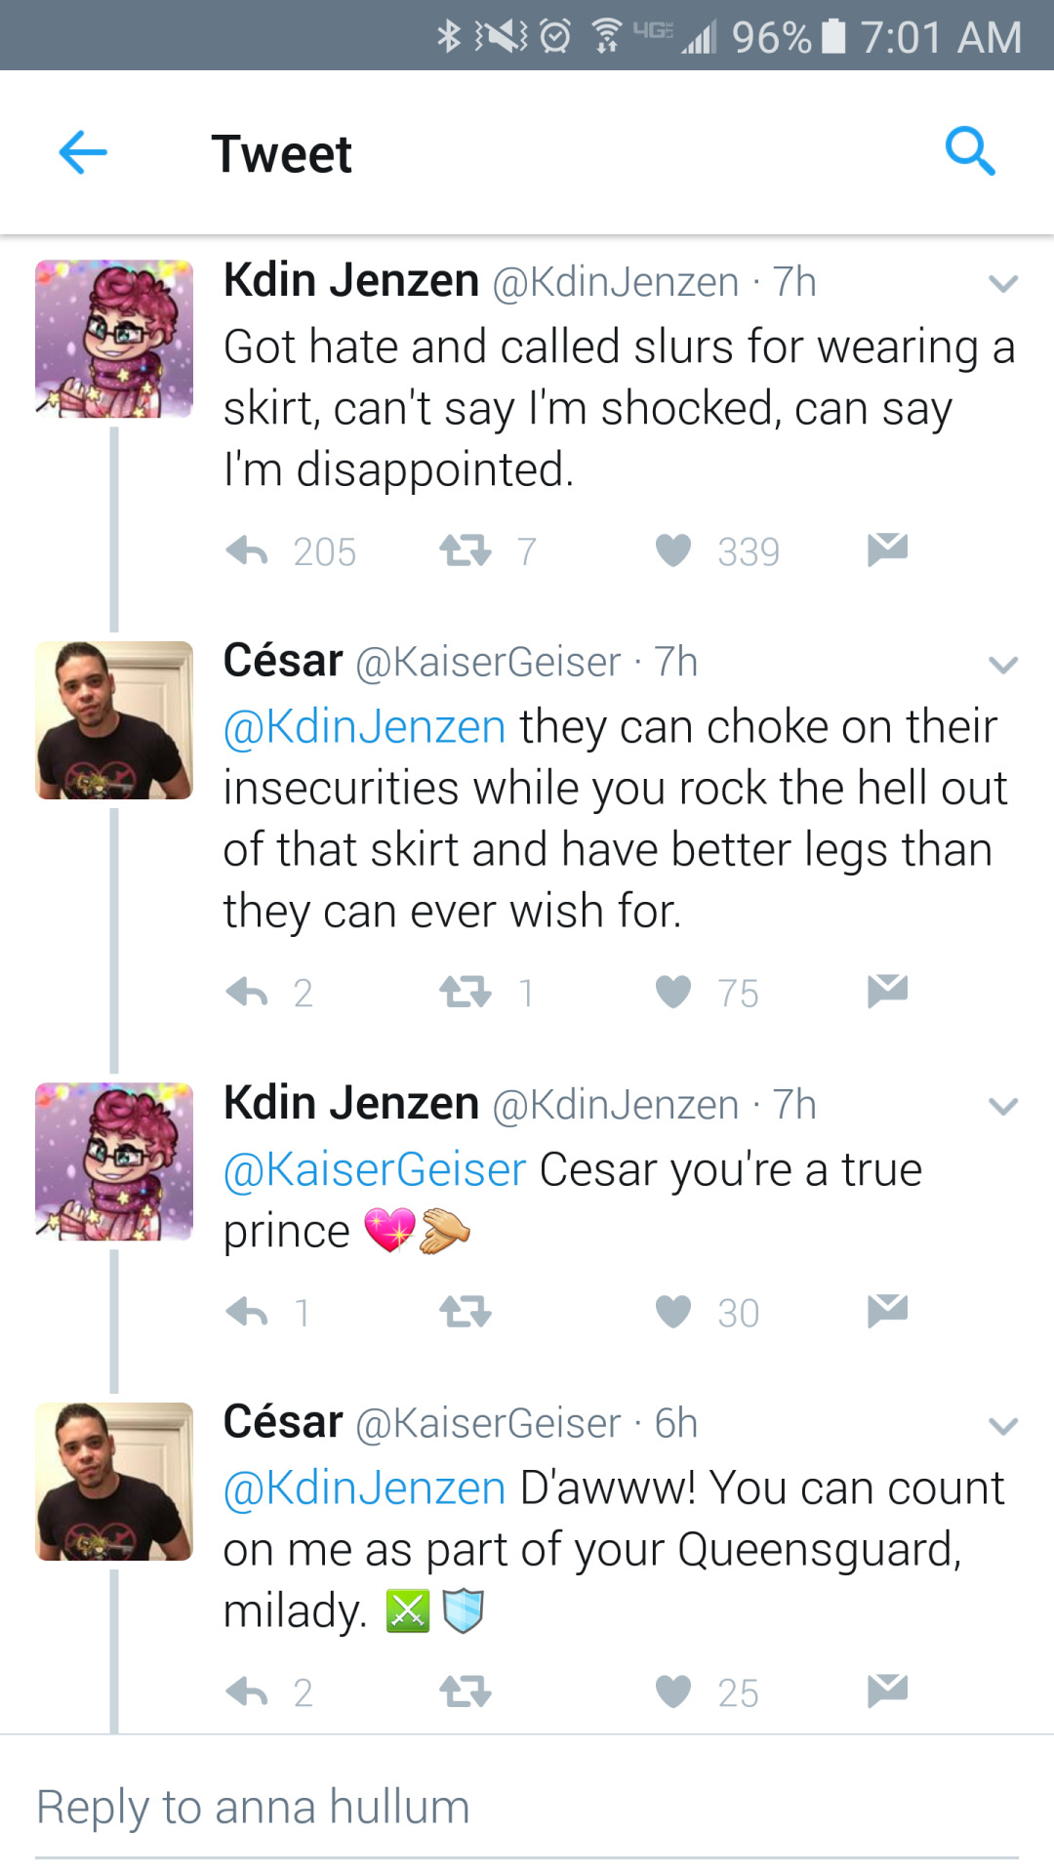Retweet the 'true prince' reply
The height and width of the screenshot is (1874, 1054).
tap(466, 1313)
